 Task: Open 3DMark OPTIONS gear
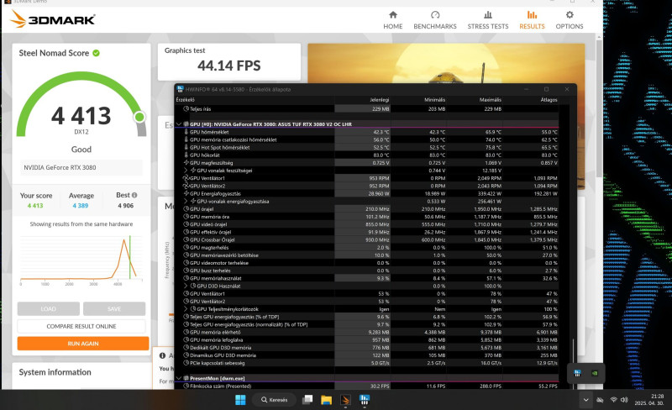(570, 20)
